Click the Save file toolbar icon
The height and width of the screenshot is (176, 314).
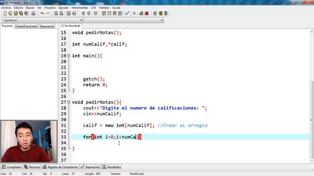[16, 13]
